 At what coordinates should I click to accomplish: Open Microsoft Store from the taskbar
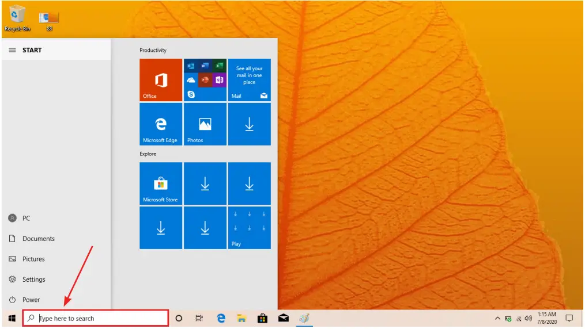tap(262, 318)
